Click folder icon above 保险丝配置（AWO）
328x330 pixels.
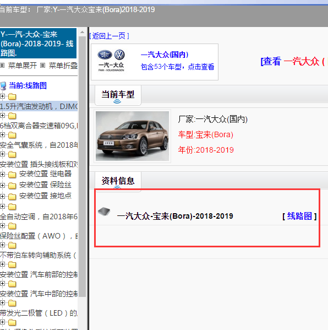tap(12, 226)
